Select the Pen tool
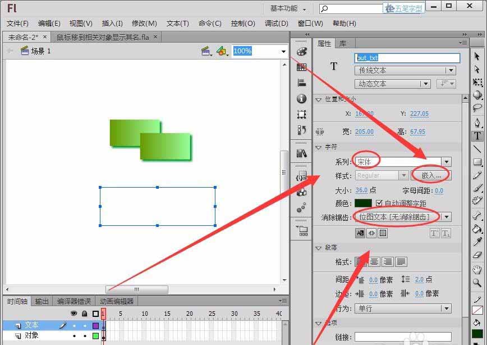 tap(477, 122)
